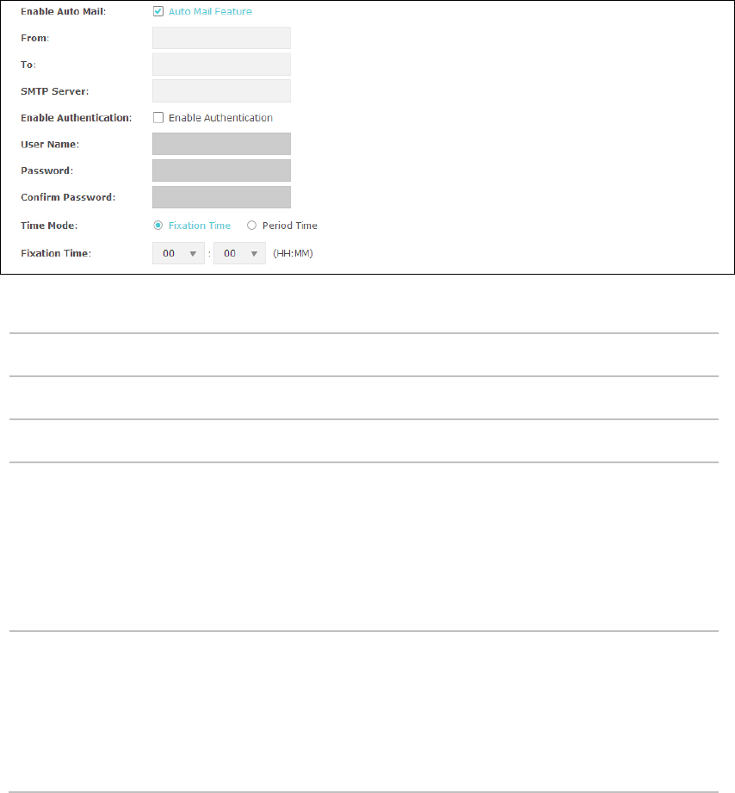The height and width of the screenshot is (793, 735).
Task: Tick the Enable Authentication checkbox
Action: tap(158, 118)
